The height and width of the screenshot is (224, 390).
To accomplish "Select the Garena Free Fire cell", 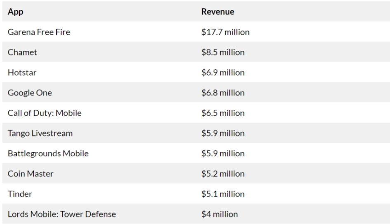I will tap(39, 32).
